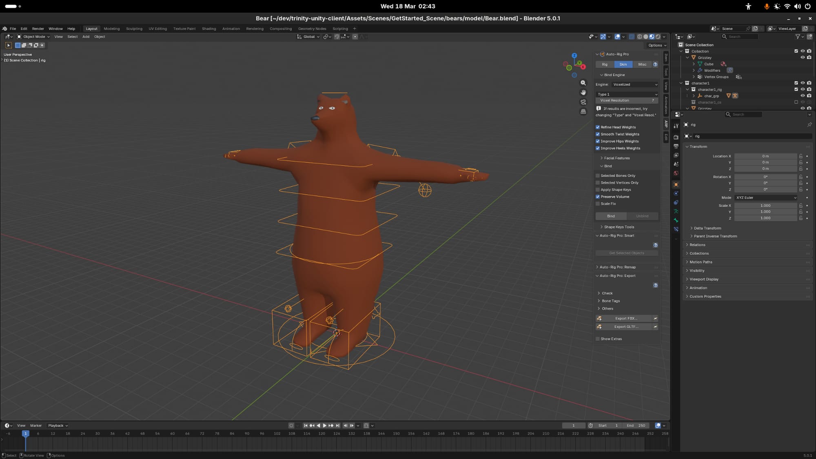The height and width of the screenshot is (459, 816).
Task: Jump to the timeline end frame
Action: 338,426
